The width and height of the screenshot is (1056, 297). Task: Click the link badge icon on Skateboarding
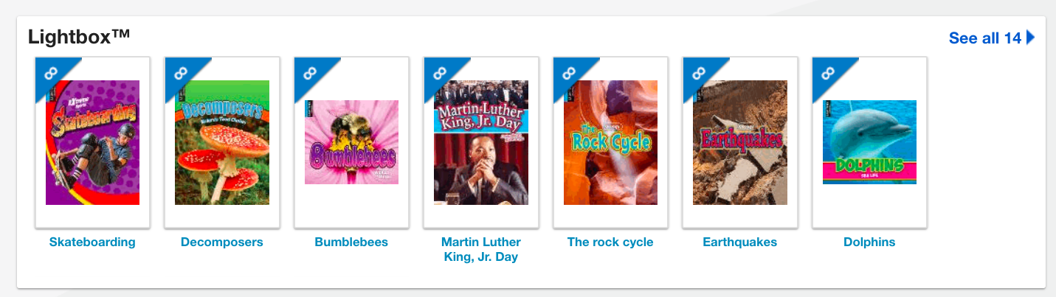[51, 72]
